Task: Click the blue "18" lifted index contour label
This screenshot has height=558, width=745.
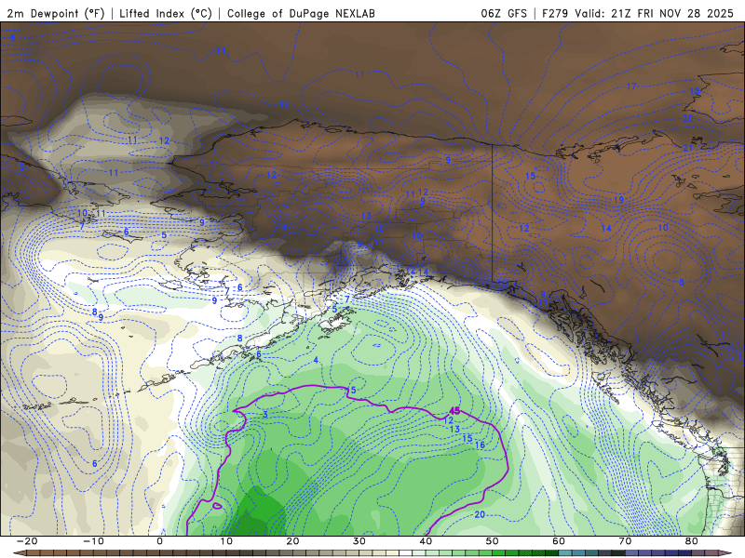Action: coord(695,91)
